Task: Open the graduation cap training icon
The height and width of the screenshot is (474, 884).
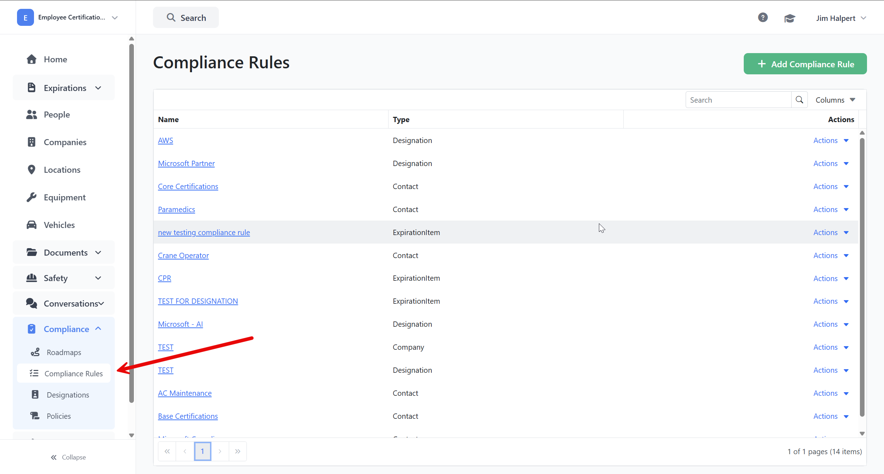Action: [789, 18]
